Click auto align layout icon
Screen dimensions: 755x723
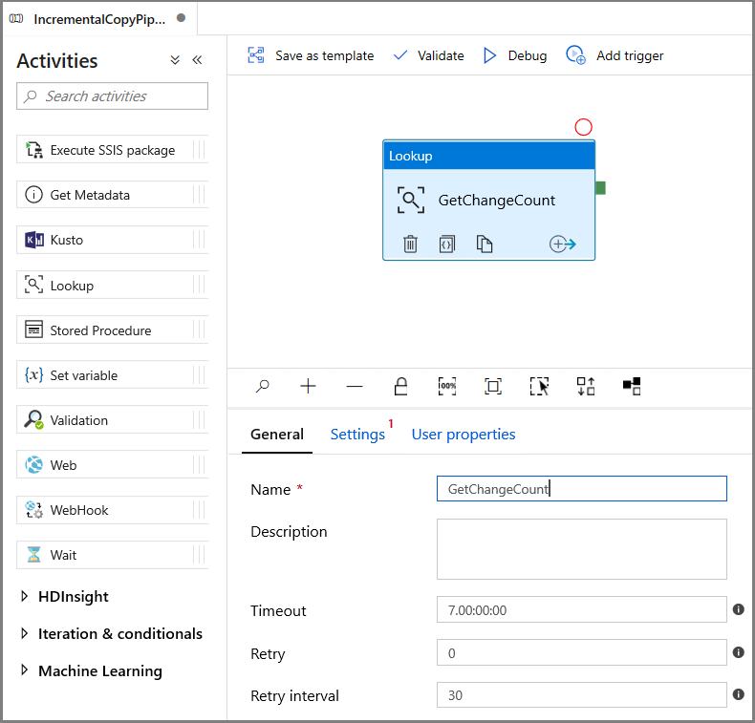point(586,386)
